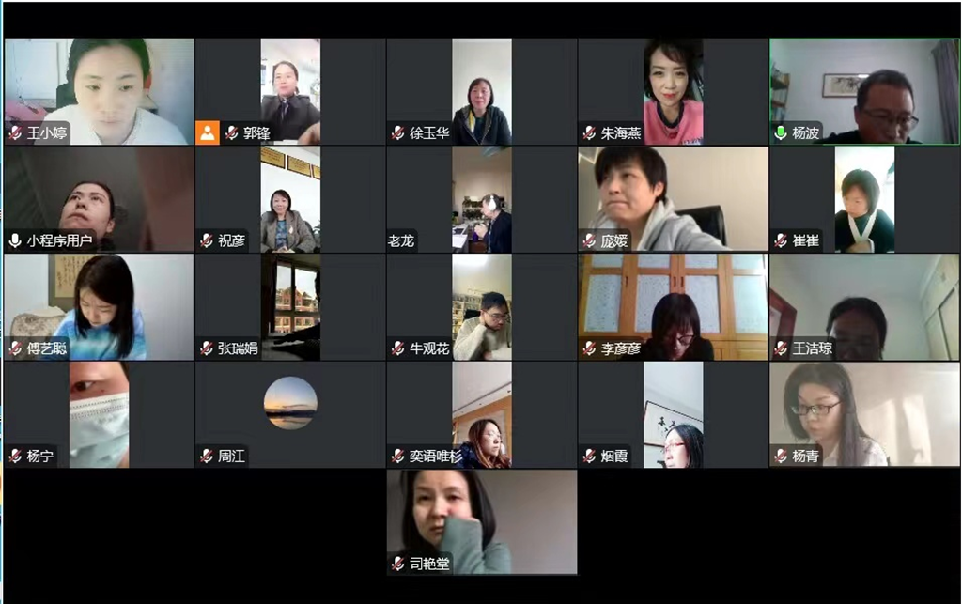Select 王洁琼's video tile
This screenshot has height=604, width=962.
click(x=864, y=307)
